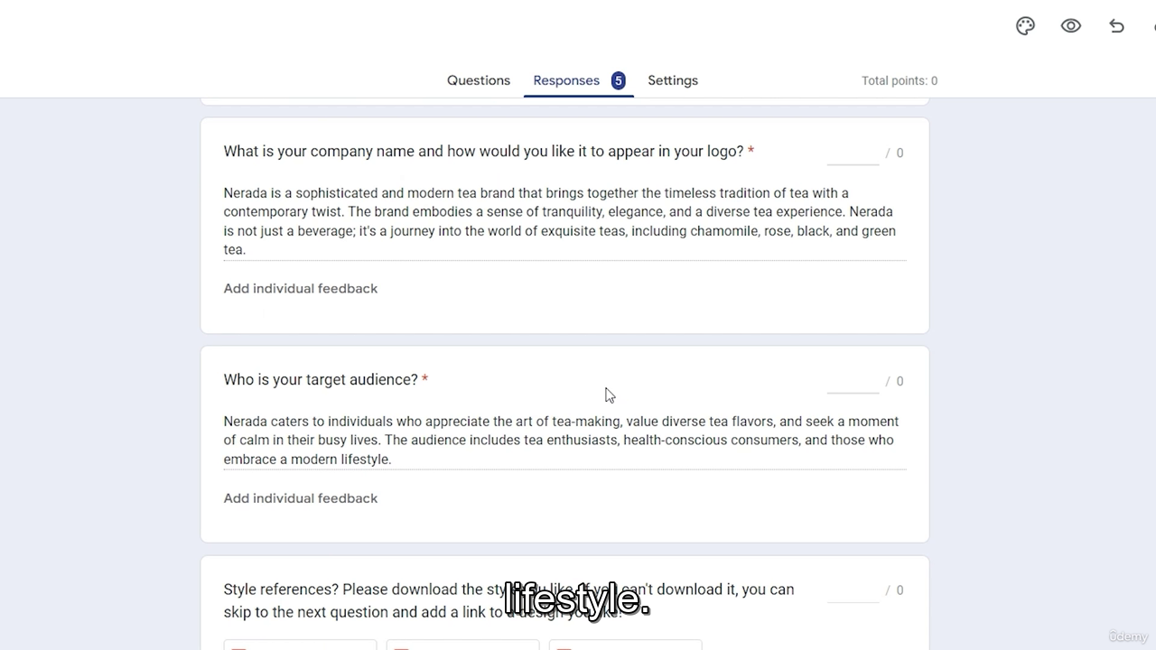The height and width of the screenshot is (650, 1156).
Task: Click the response count badge showing 5
Action: 618,80
